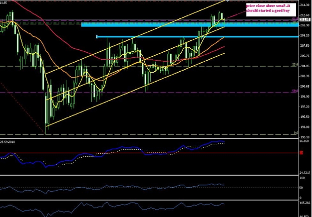This screenshot has height=217, width=312.
Task: Select the purple 61.8 Fibonacci level label
Action: 295,18
